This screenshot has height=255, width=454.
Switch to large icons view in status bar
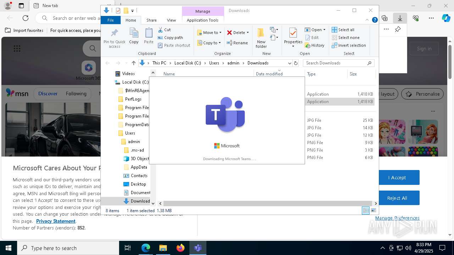(373, 210)
